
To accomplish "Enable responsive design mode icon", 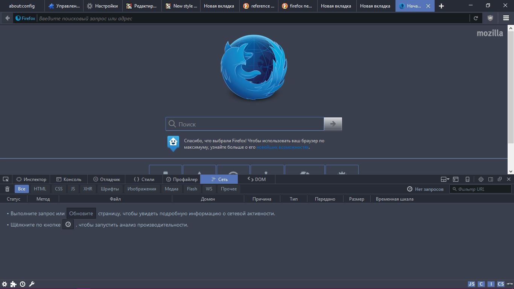I will pos(467,179).
